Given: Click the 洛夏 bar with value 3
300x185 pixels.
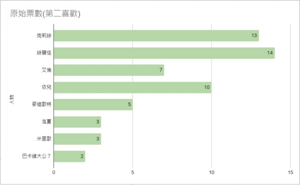Looking at the screenshot, I should coord(77,122).
